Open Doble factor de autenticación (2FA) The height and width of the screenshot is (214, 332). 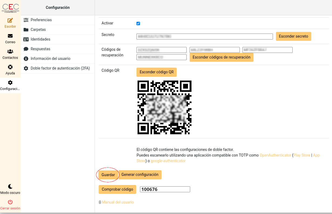[60, 68]
